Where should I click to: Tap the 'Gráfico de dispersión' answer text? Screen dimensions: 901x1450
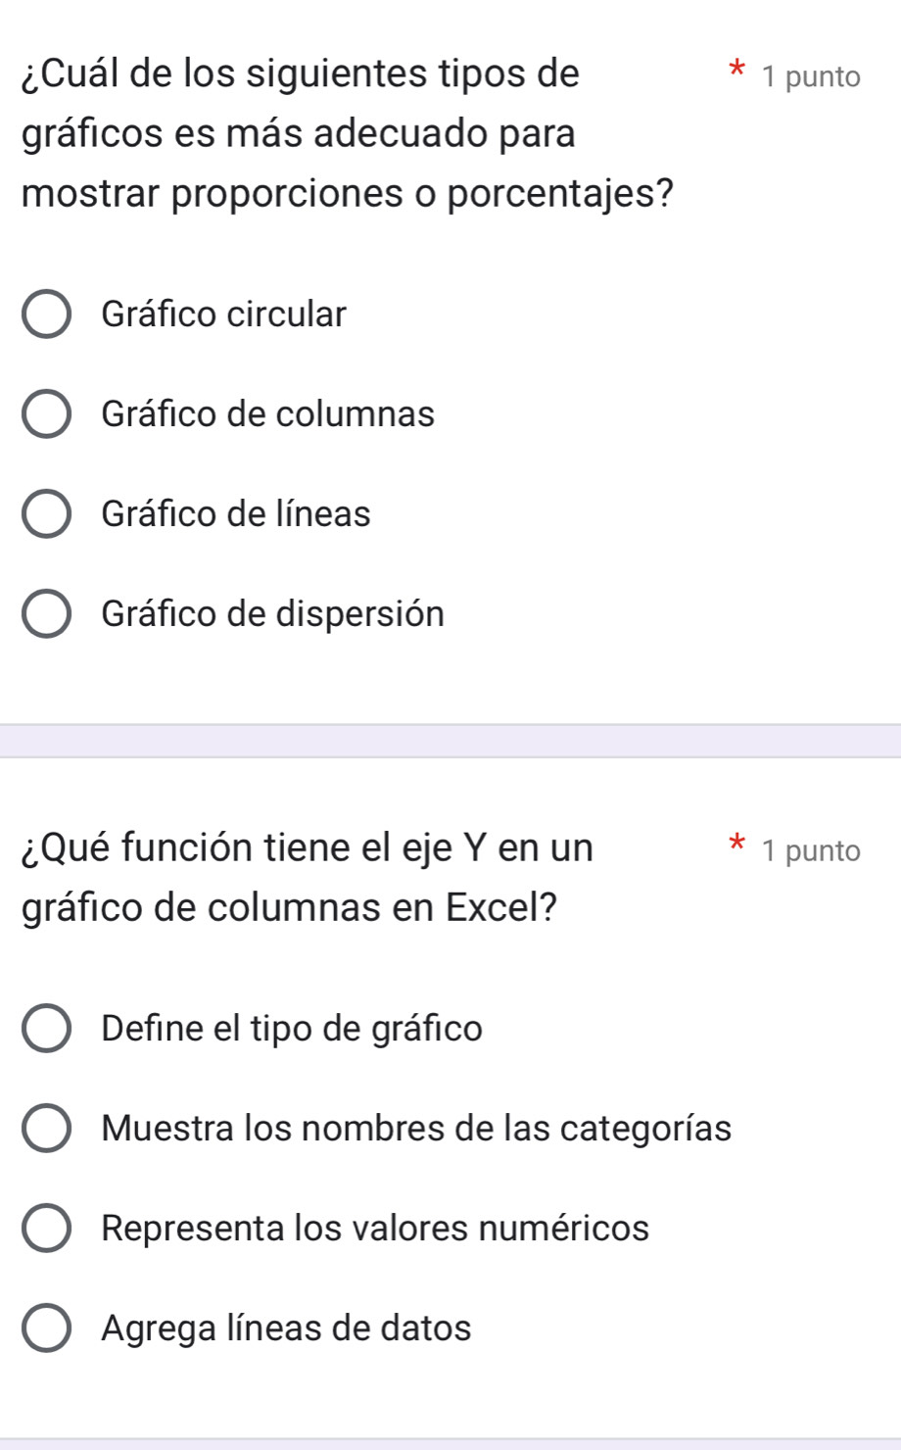(273, 614)
